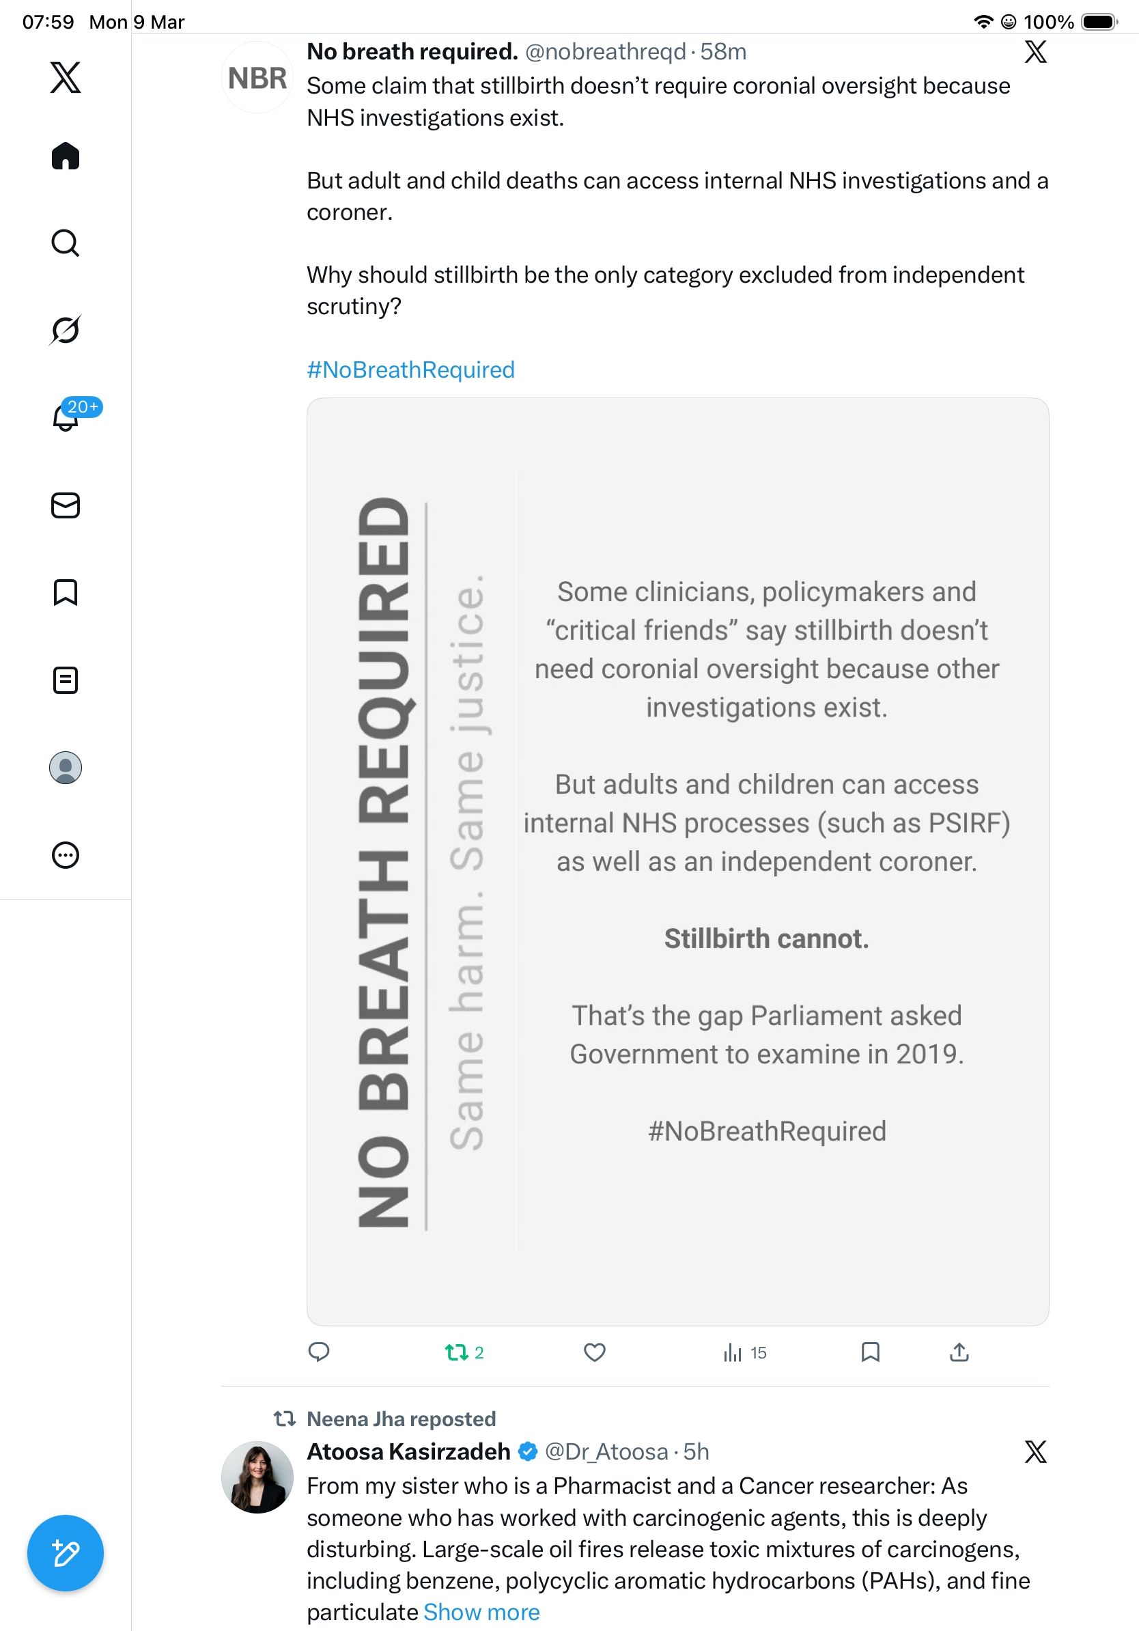This screenshot has width=1139, height=1631.
Task: Reply to the No breath required post
Action: [x=319, y=1352]
